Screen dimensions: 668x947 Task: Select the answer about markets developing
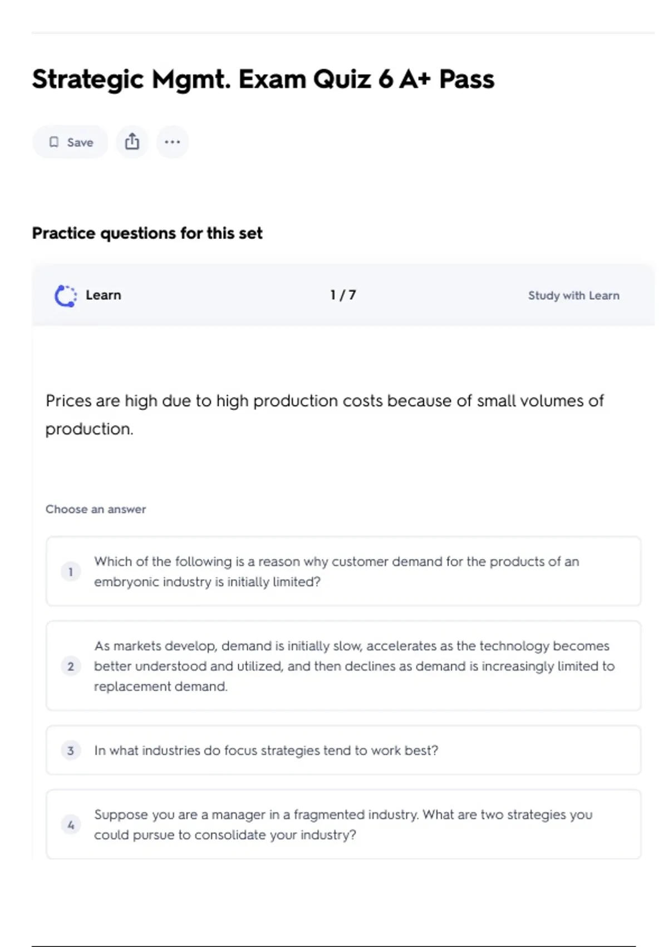click(x=354, y=666)
